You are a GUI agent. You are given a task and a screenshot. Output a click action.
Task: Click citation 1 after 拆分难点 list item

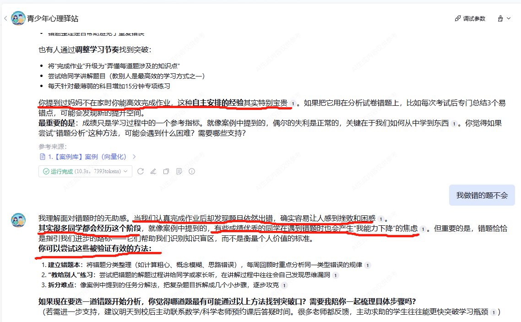pos(284,285)
